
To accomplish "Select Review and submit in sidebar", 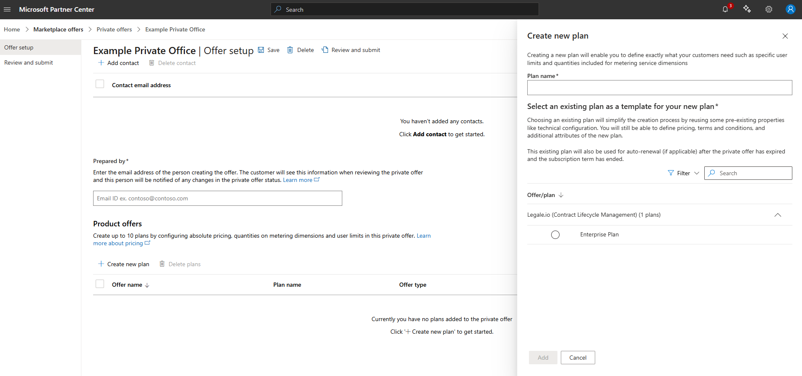I will [x=40, y=62].
